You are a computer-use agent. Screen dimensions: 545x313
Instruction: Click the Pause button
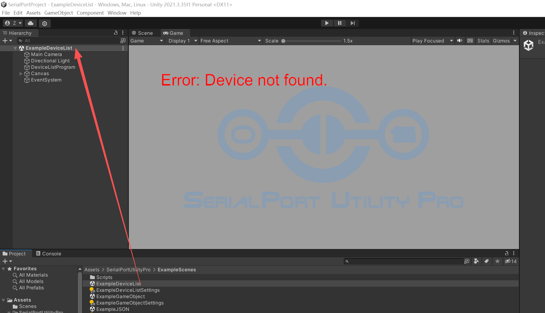click(x=340, y=23)
